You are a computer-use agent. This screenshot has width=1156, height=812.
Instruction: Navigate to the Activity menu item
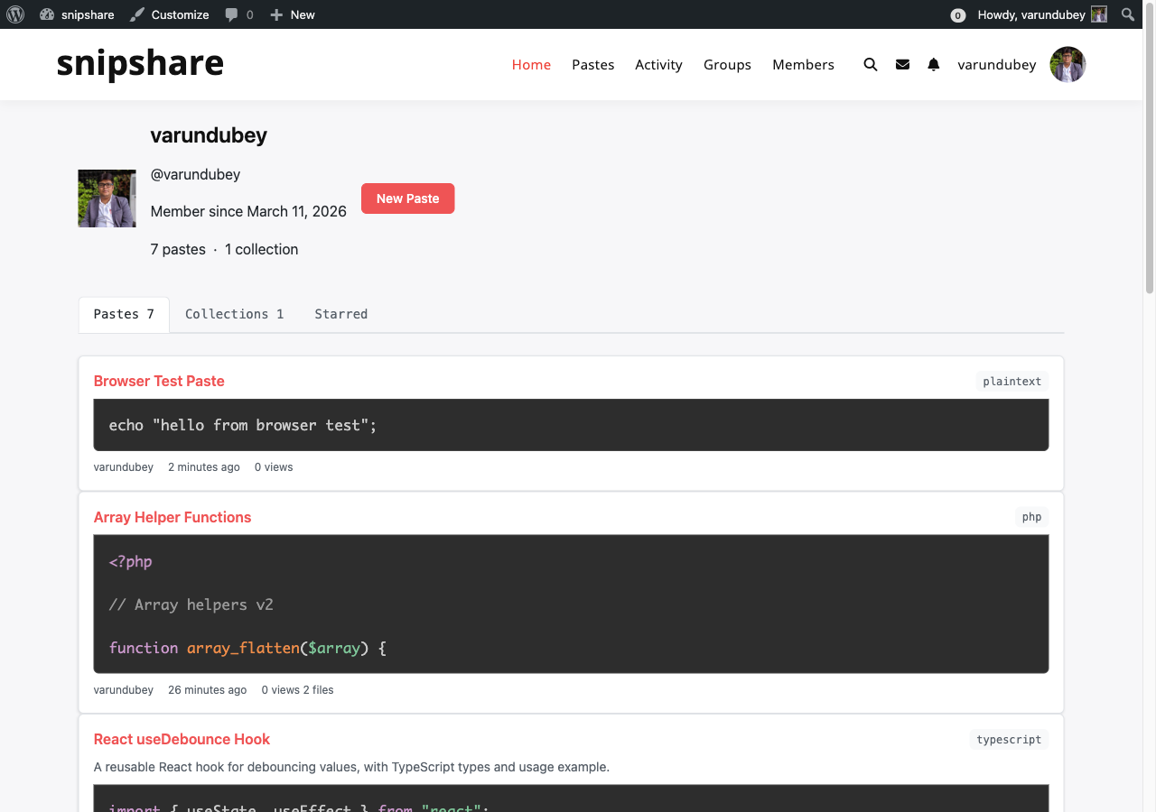coord(658,64)
